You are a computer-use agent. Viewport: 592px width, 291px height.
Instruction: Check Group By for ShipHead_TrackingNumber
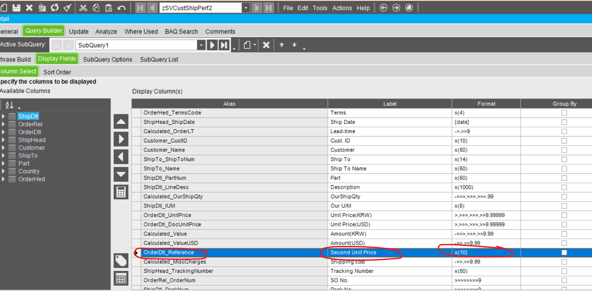[564, 271]
